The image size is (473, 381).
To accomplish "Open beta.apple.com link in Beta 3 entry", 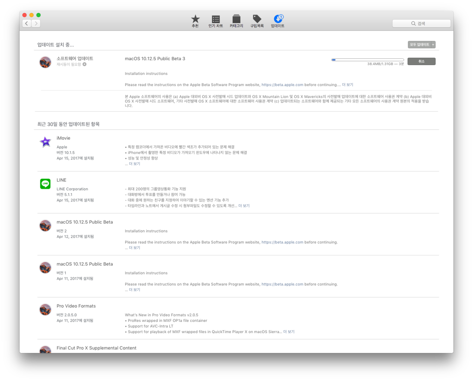I will coord(282,85).
